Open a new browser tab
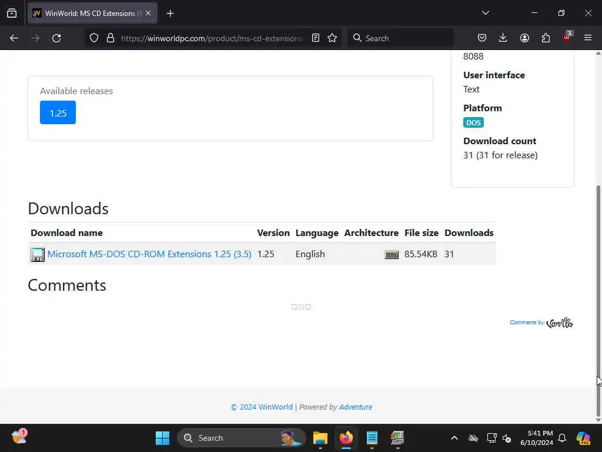 (170, 14)
